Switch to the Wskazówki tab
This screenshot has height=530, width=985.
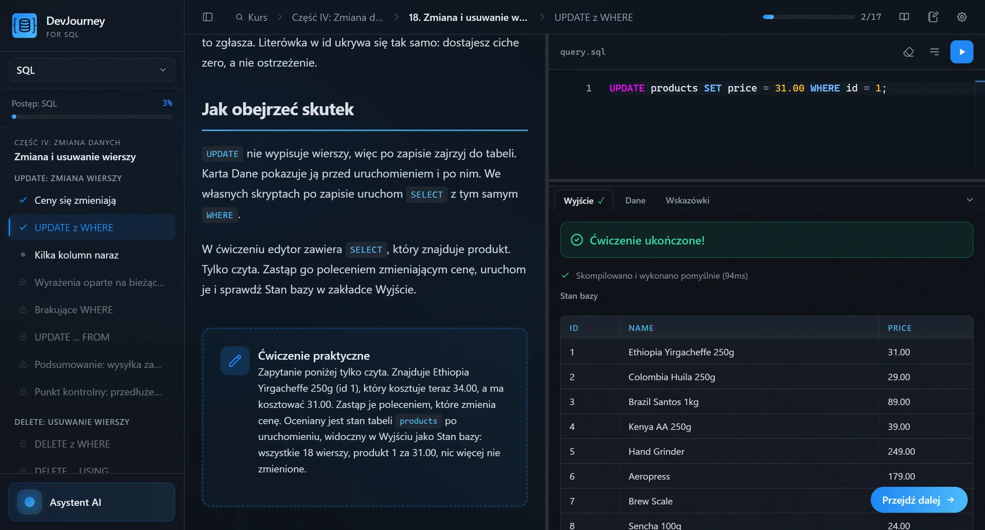pos(687,201)
